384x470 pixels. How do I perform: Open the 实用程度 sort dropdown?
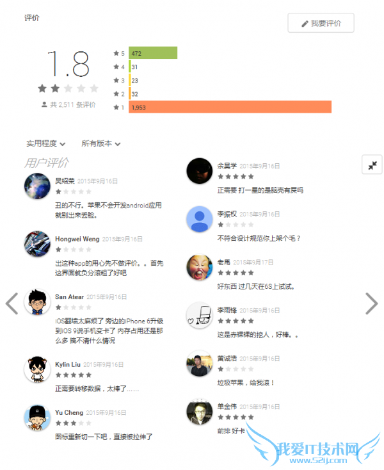coord(45,143)
